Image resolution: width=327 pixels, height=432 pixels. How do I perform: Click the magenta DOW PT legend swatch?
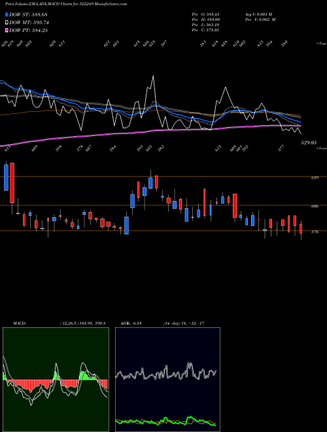tap(7, 30)
